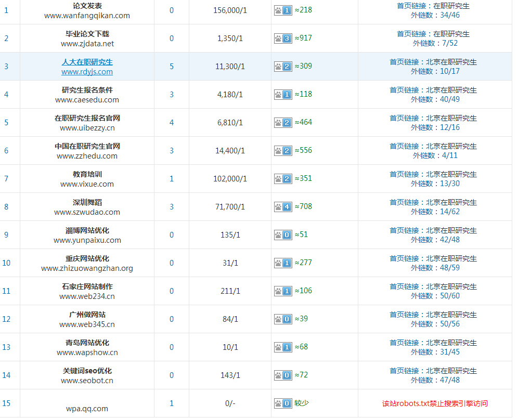Click Baidu weight badge for uibezzy.cn row
This screenshot has width=518, height=418.
point(283,123)
